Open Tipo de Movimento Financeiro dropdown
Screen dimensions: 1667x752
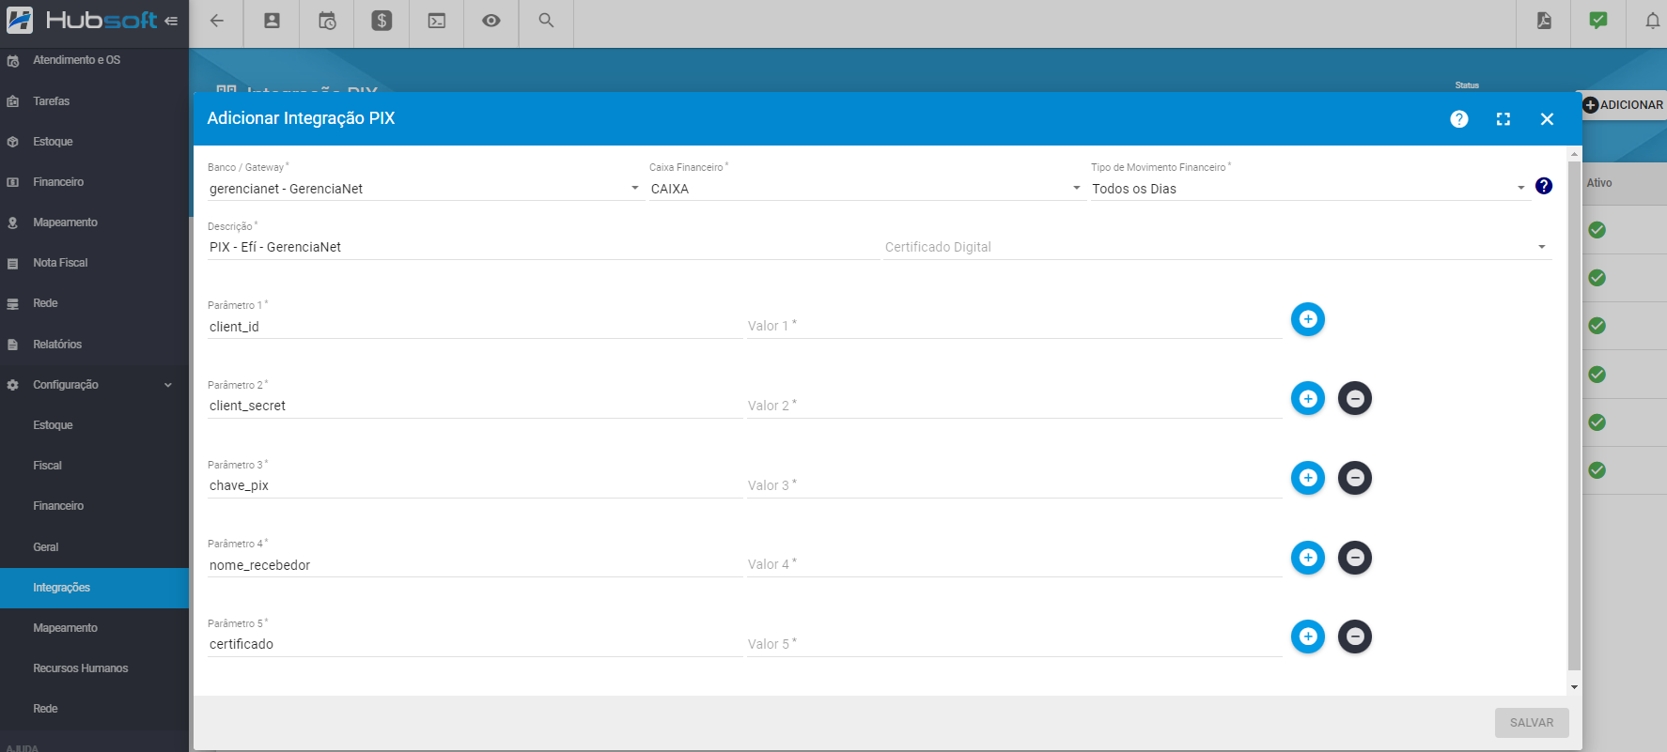pos(1310,189)
